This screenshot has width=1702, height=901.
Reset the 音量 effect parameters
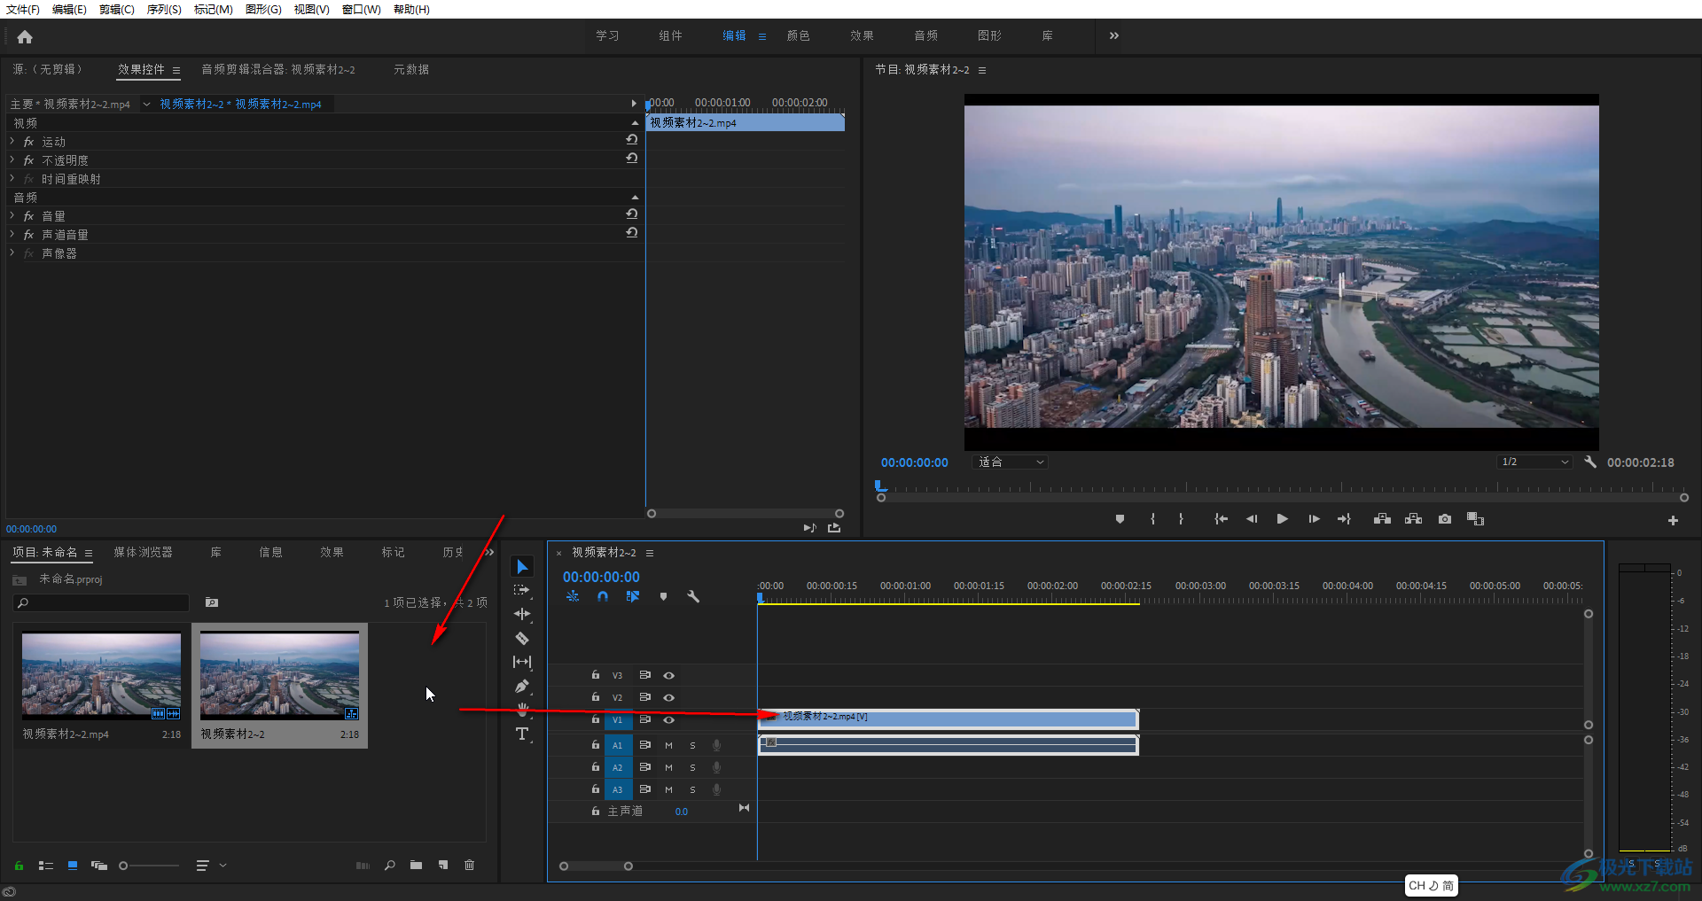pyautogui.click(x=631, y=214)
